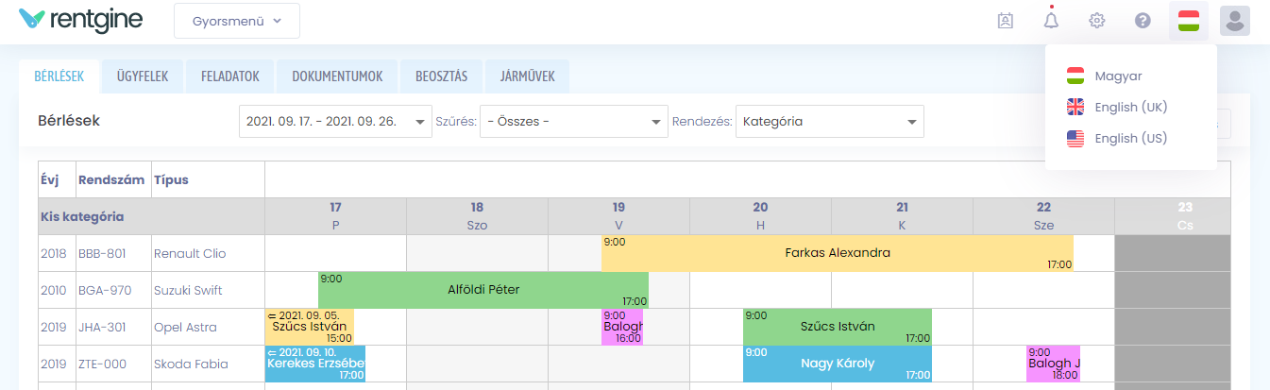Open the date range dropdown
The height and width of the screenshot is (390, 1270).
(335, 121)
